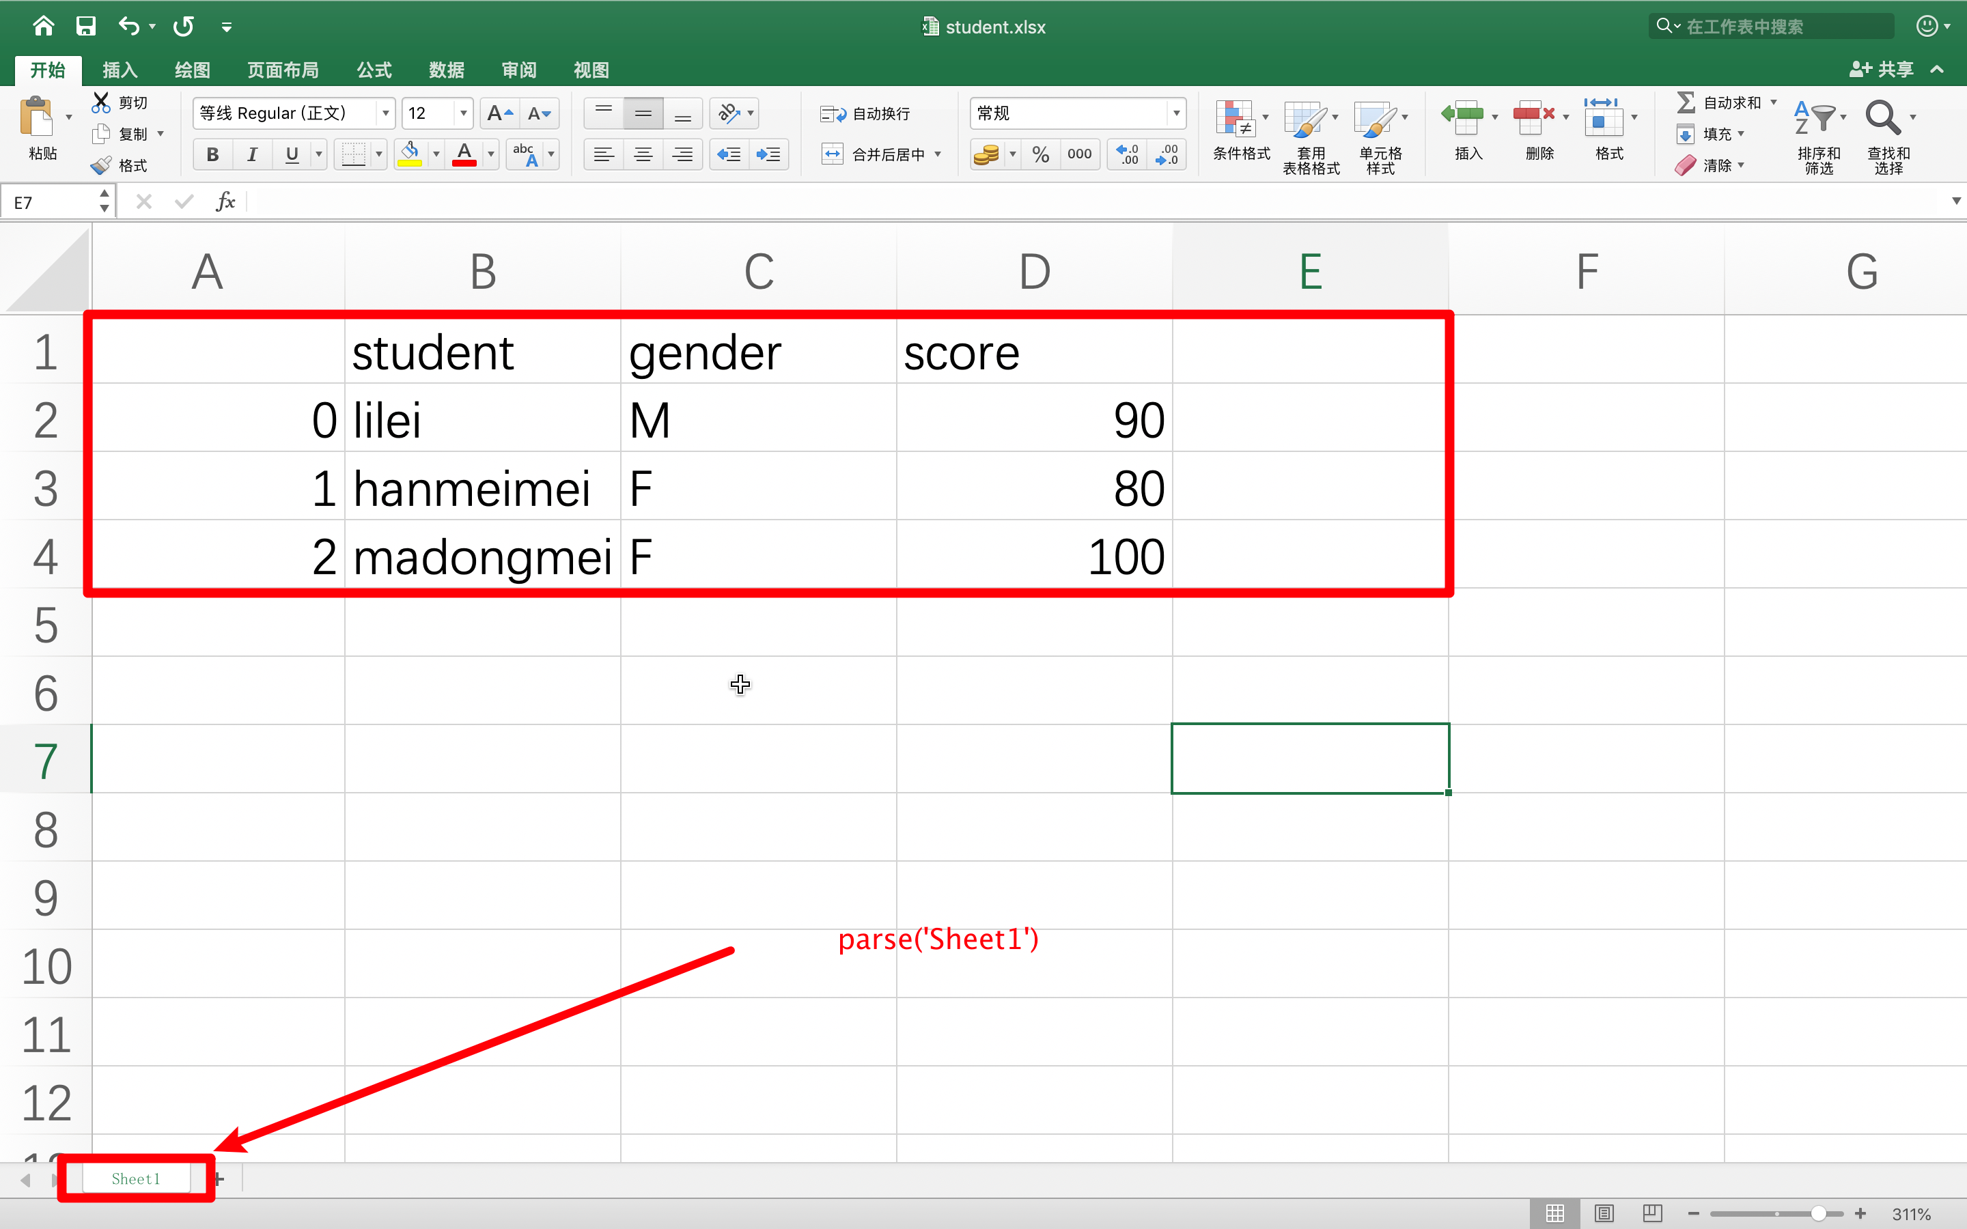Toggle bold formatting
This screenshot has height=1229, width=1967.
tap(213, 154)
